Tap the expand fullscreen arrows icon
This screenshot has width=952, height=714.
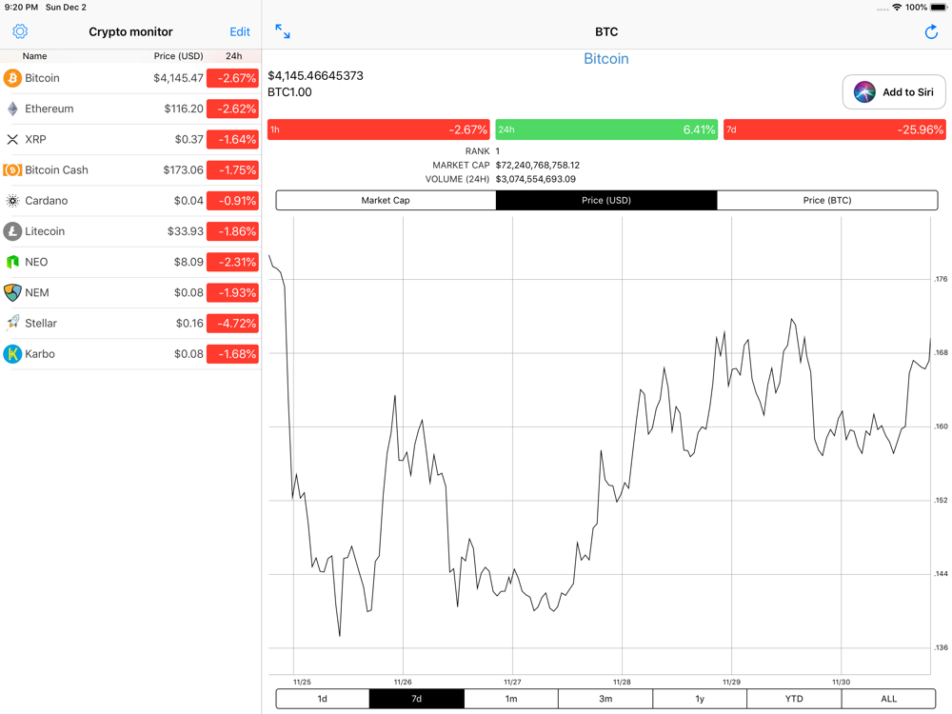283,31
